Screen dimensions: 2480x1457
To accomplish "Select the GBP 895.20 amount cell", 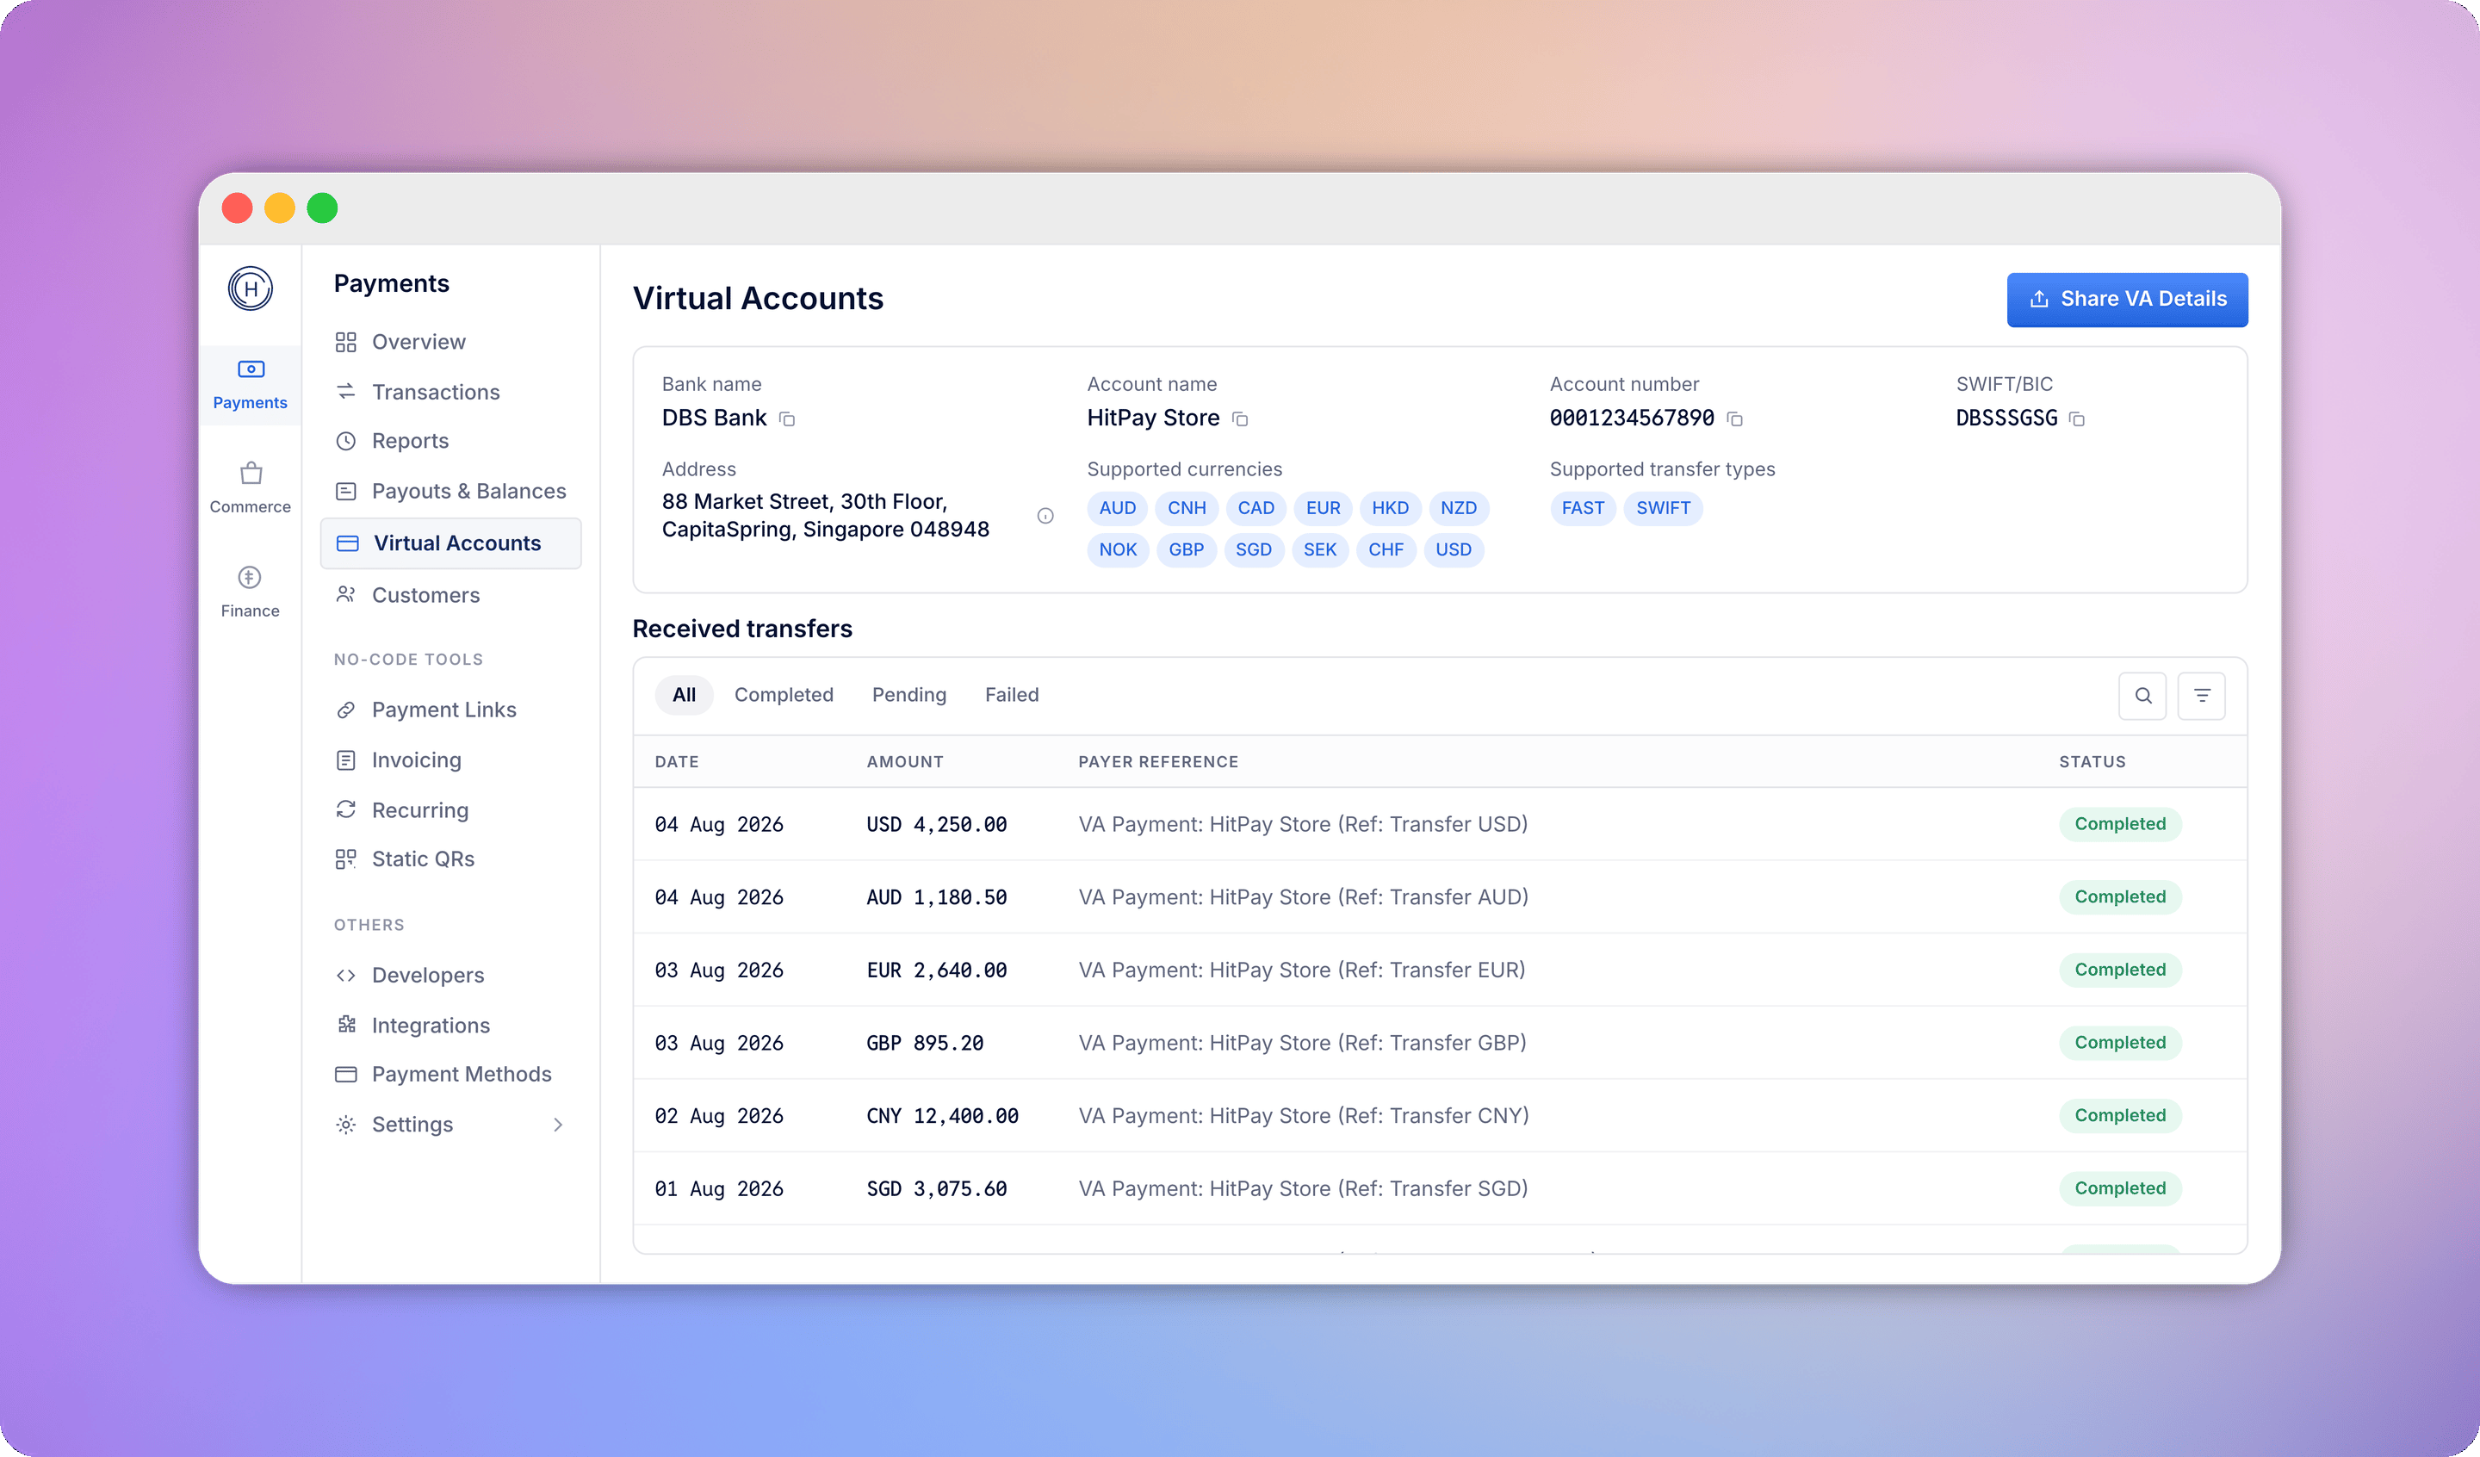I will (924, 1043).
